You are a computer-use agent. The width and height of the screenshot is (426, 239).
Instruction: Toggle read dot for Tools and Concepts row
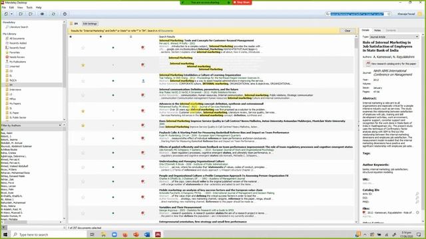[113, 48]
